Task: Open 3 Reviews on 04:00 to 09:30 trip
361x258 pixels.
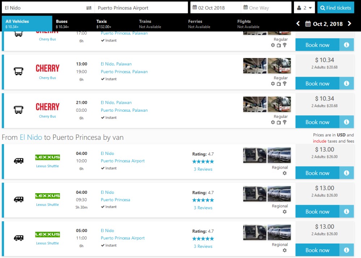Action: point(203,208)
